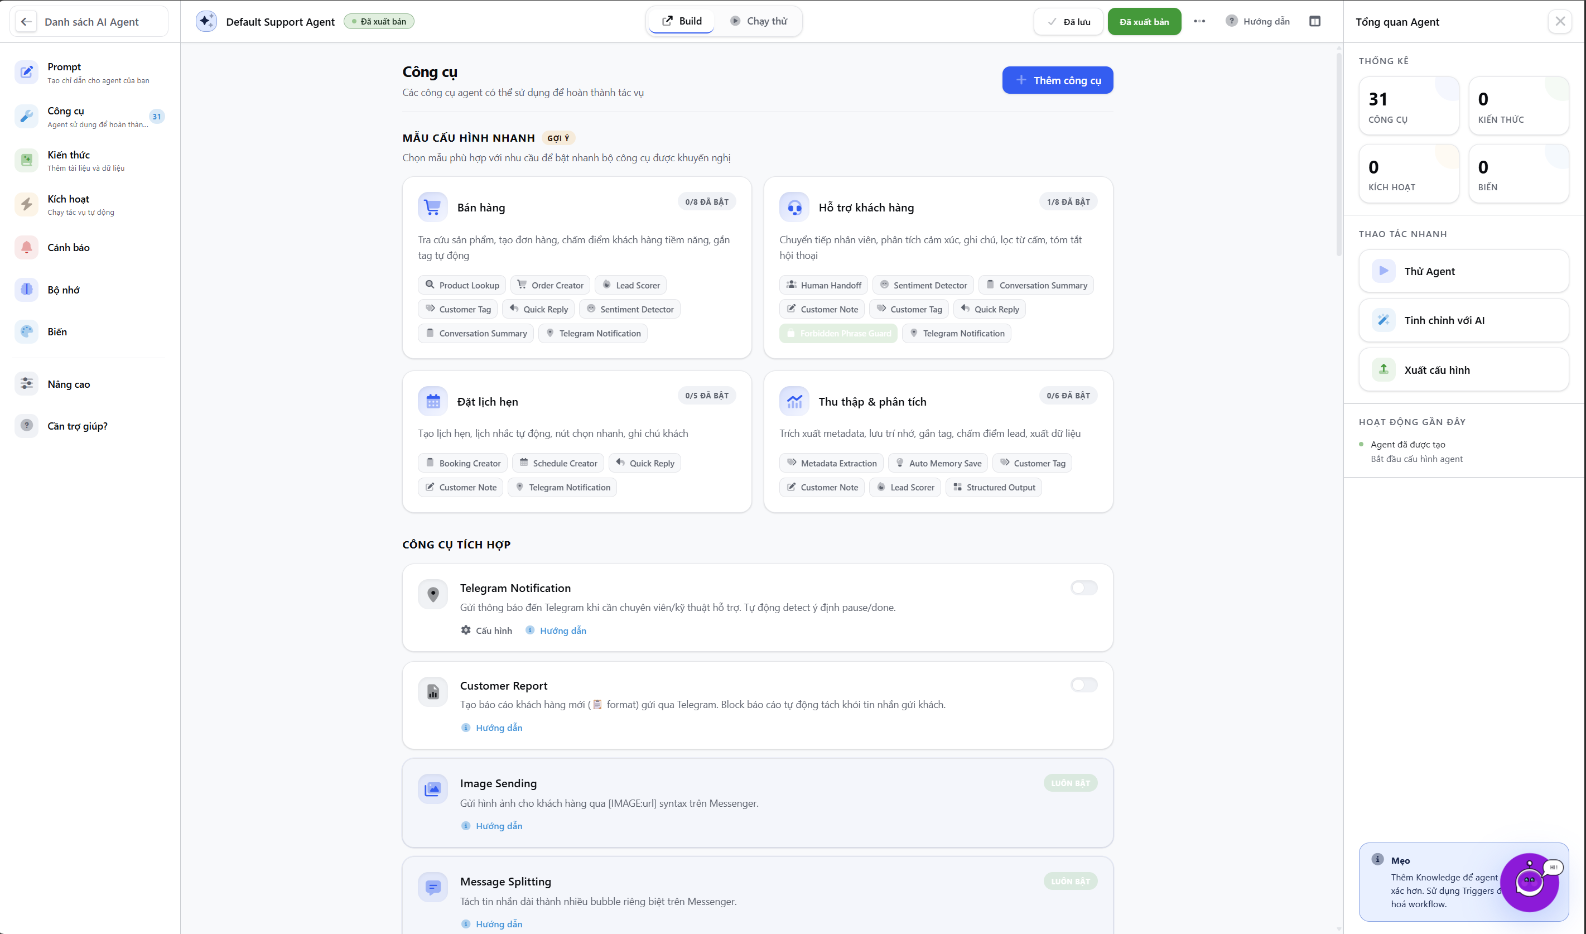Click the Cần trợ giúp question icon
The image size is (1586, 934).
(26, 426)
